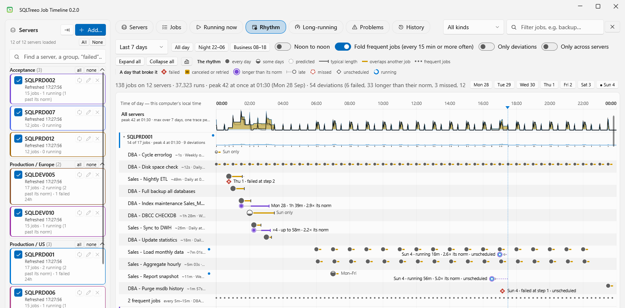The width and height of the screenshot is (625, 308).
Task: Click the Sun only marker on DBCC CHECKDB
Action: [250, 213]
